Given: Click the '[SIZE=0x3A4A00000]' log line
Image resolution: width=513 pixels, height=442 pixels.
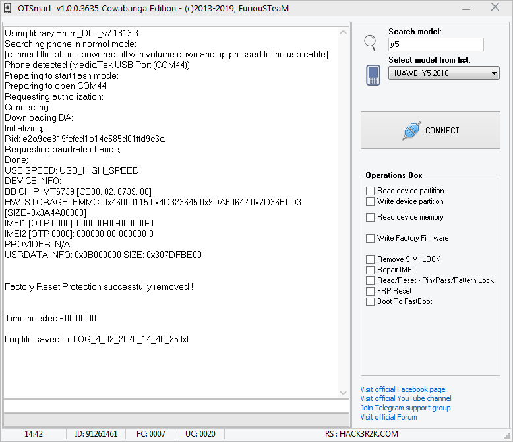Looking at the screenshot, I should pyautogui.click(x=45, y=213).
